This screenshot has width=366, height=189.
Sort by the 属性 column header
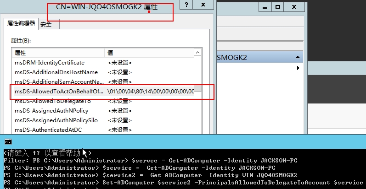coord(58,53)
